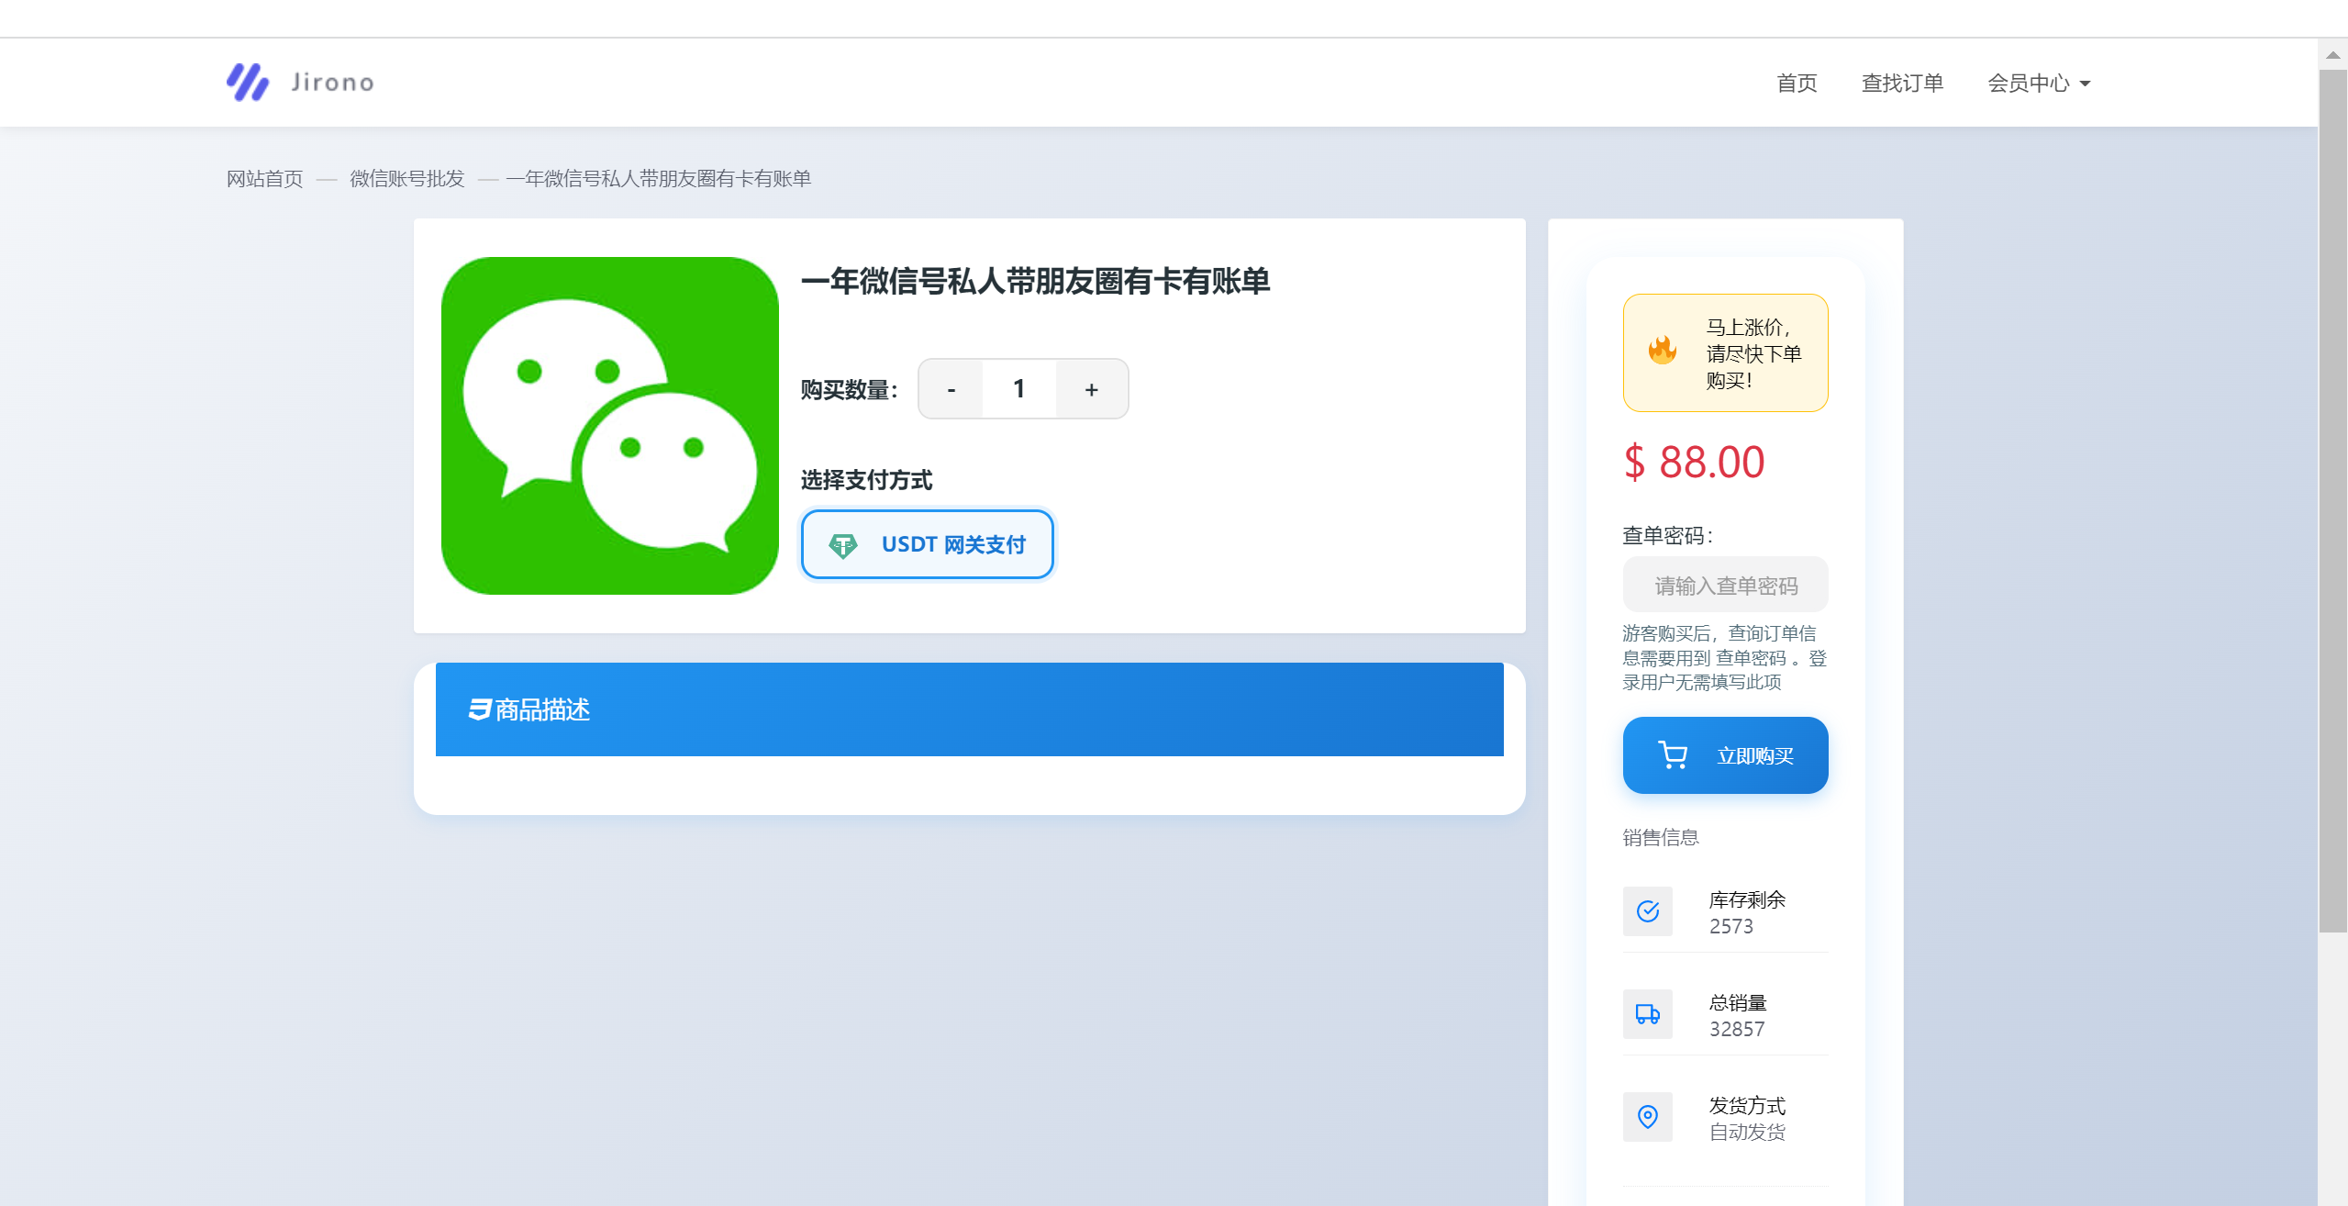Decrease purchase quantity with minus button
This screenshot has width=2348, height=1206.
pyautogui.click(x=951, y=389)
